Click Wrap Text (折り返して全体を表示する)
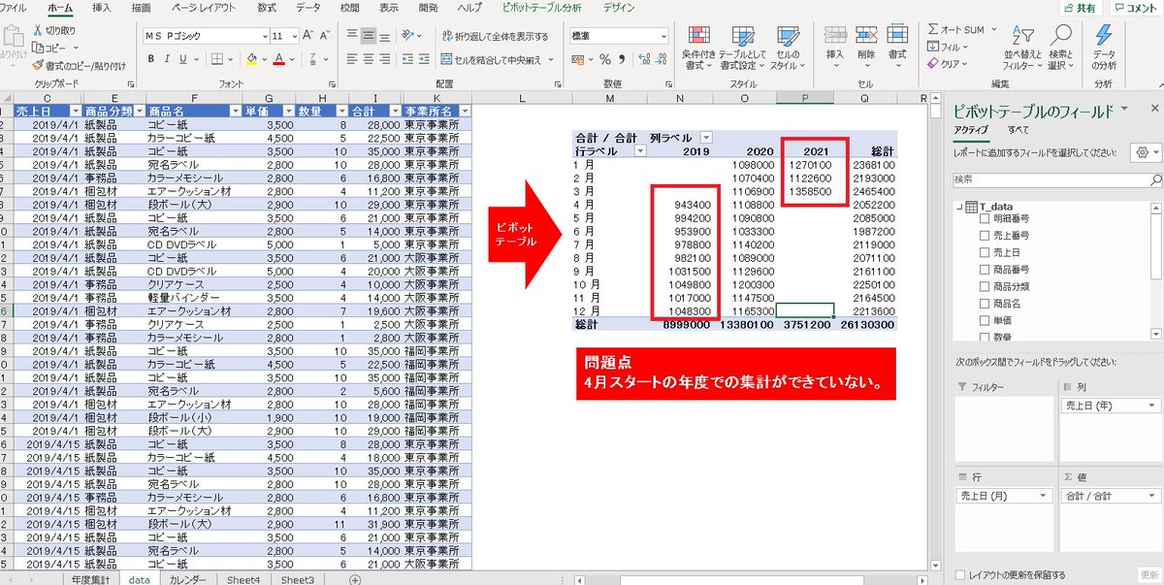 point(495,36)
